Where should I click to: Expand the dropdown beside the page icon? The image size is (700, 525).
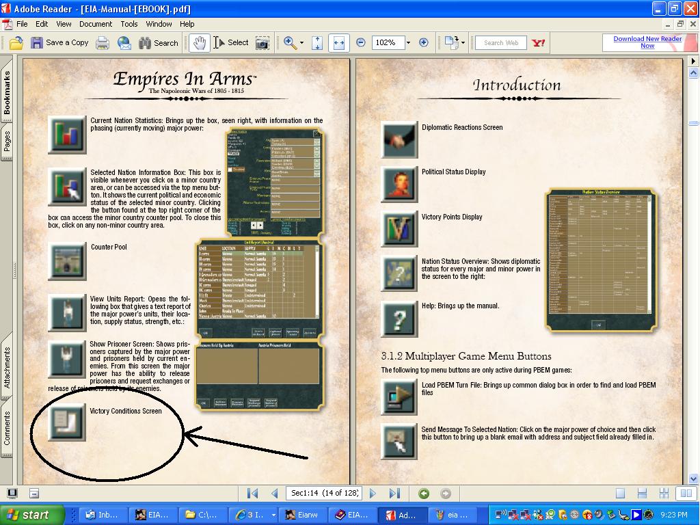463,43
